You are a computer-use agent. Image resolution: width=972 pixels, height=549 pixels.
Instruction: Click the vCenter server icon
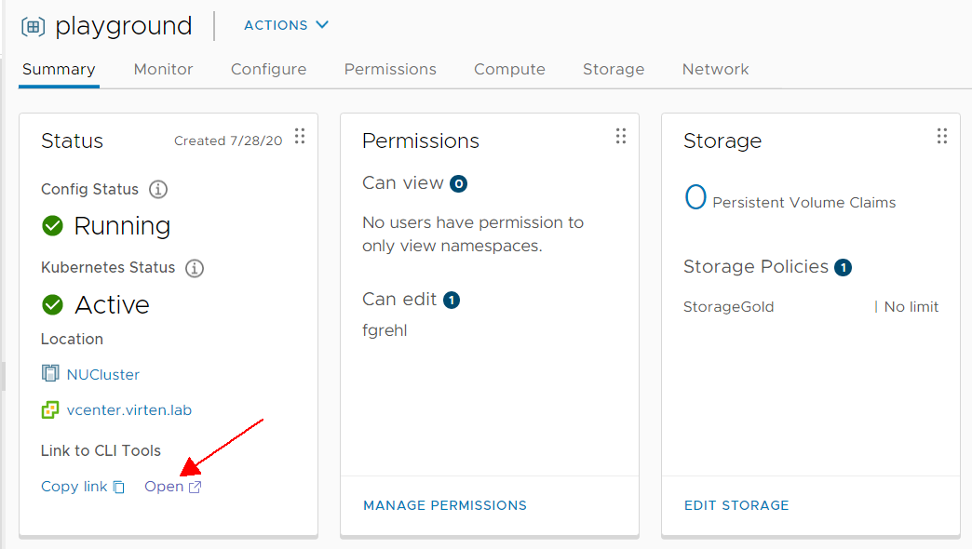coord(50,409)
